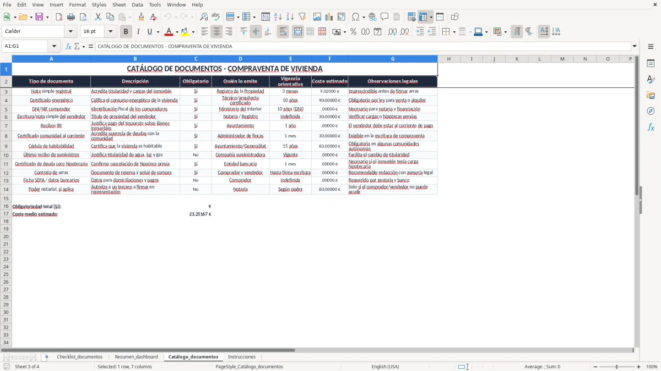This screenshot has width=661, height=371.
Task: Delete a decimal place
Action: (x=404, y=32)
